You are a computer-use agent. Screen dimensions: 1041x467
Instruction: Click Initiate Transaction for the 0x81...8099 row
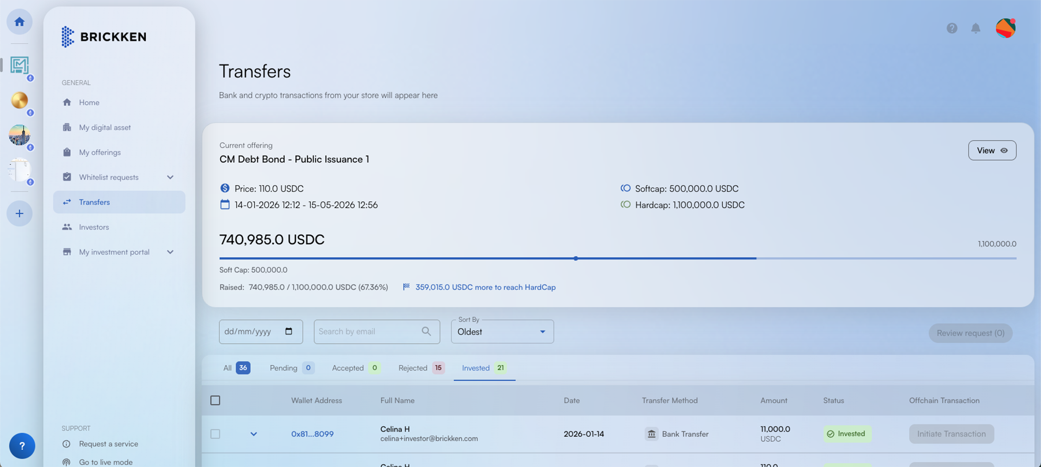[951, 434]
